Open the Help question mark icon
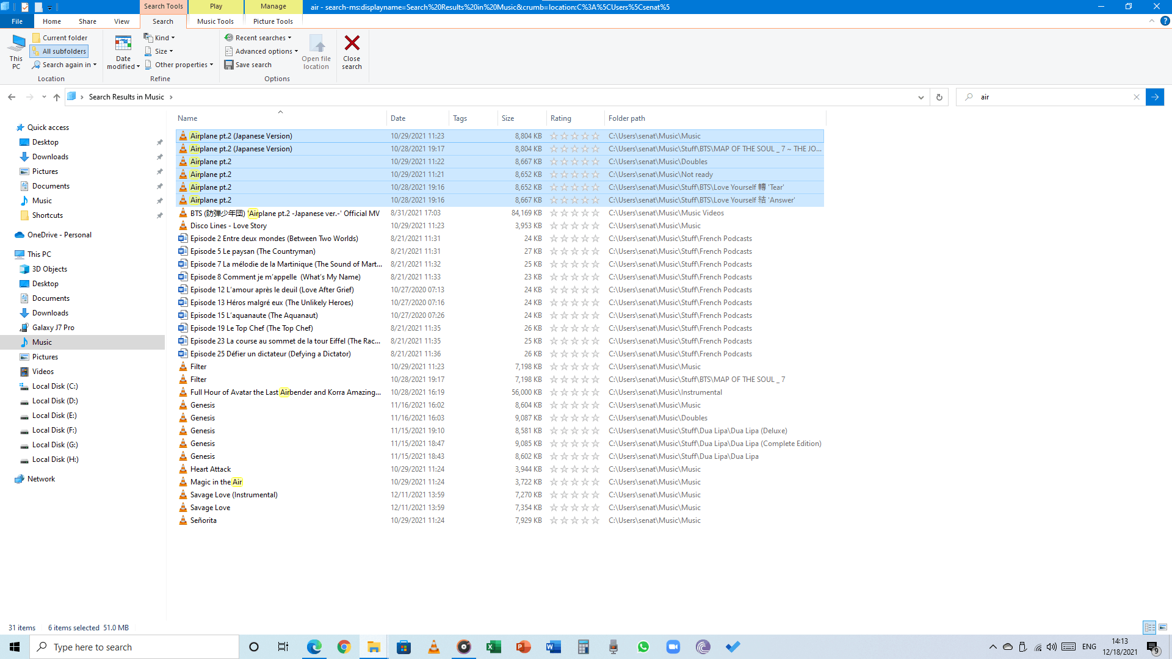Viewport: 1172px width, 659px height. point(1165,21)
